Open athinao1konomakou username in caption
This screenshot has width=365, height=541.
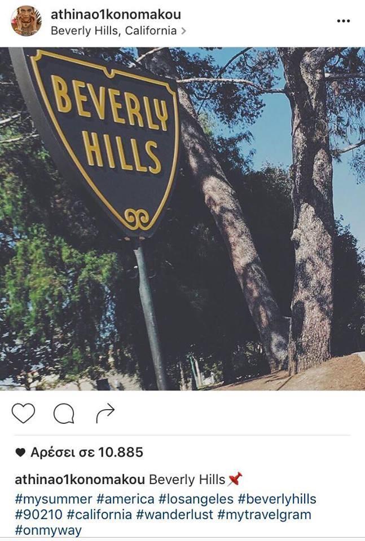80,480
